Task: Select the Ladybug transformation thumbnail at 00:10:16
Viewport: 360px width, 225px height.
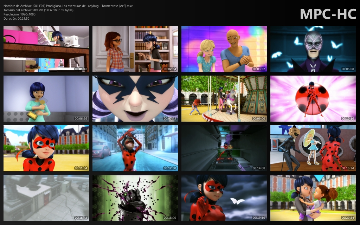Action: 313,98
